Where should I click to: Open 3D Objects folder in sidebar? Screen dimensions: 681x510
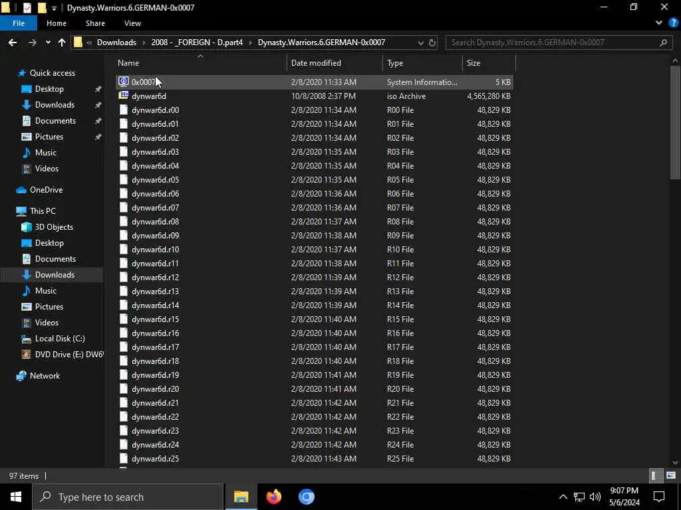pyautogui.click(x=54, y=227)
